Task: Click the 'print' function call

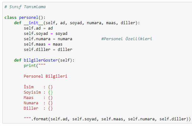Action: (x=30, y=66)
